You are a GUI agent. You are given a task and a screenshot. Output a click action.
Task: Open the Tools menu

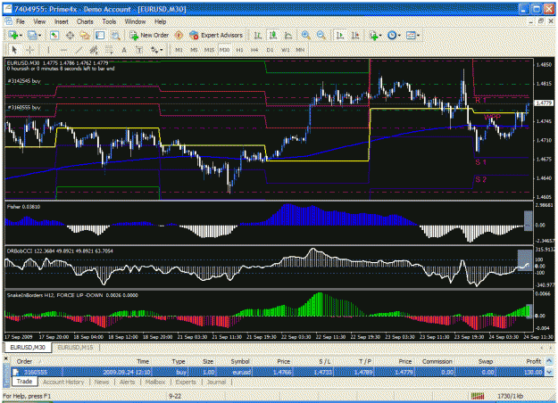click(109, 21)
